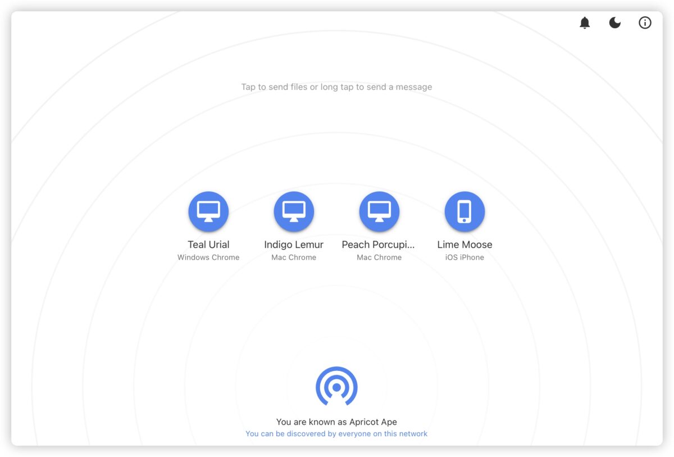Enable notifications via the bell toggle
This screenshot has height=457, width=674.
584,22
